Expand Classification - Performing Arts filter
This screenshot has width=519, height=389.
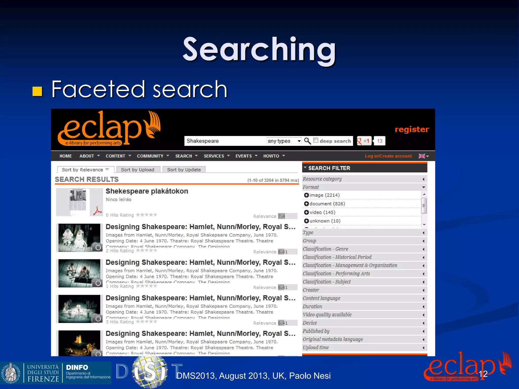pyautogui.click(x=364, y=274)
